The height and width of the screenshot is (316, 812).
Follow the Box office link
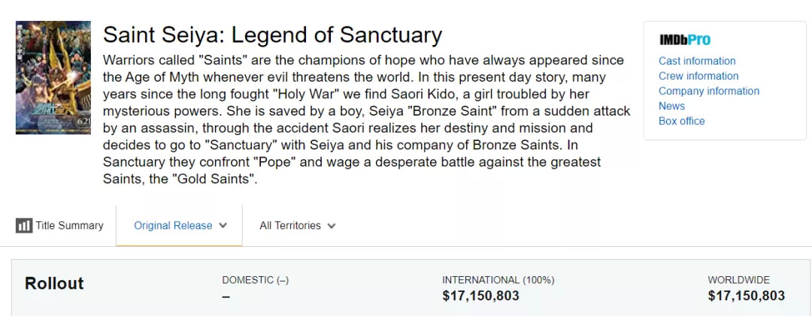pyautogui.click(x=681, y=121)
